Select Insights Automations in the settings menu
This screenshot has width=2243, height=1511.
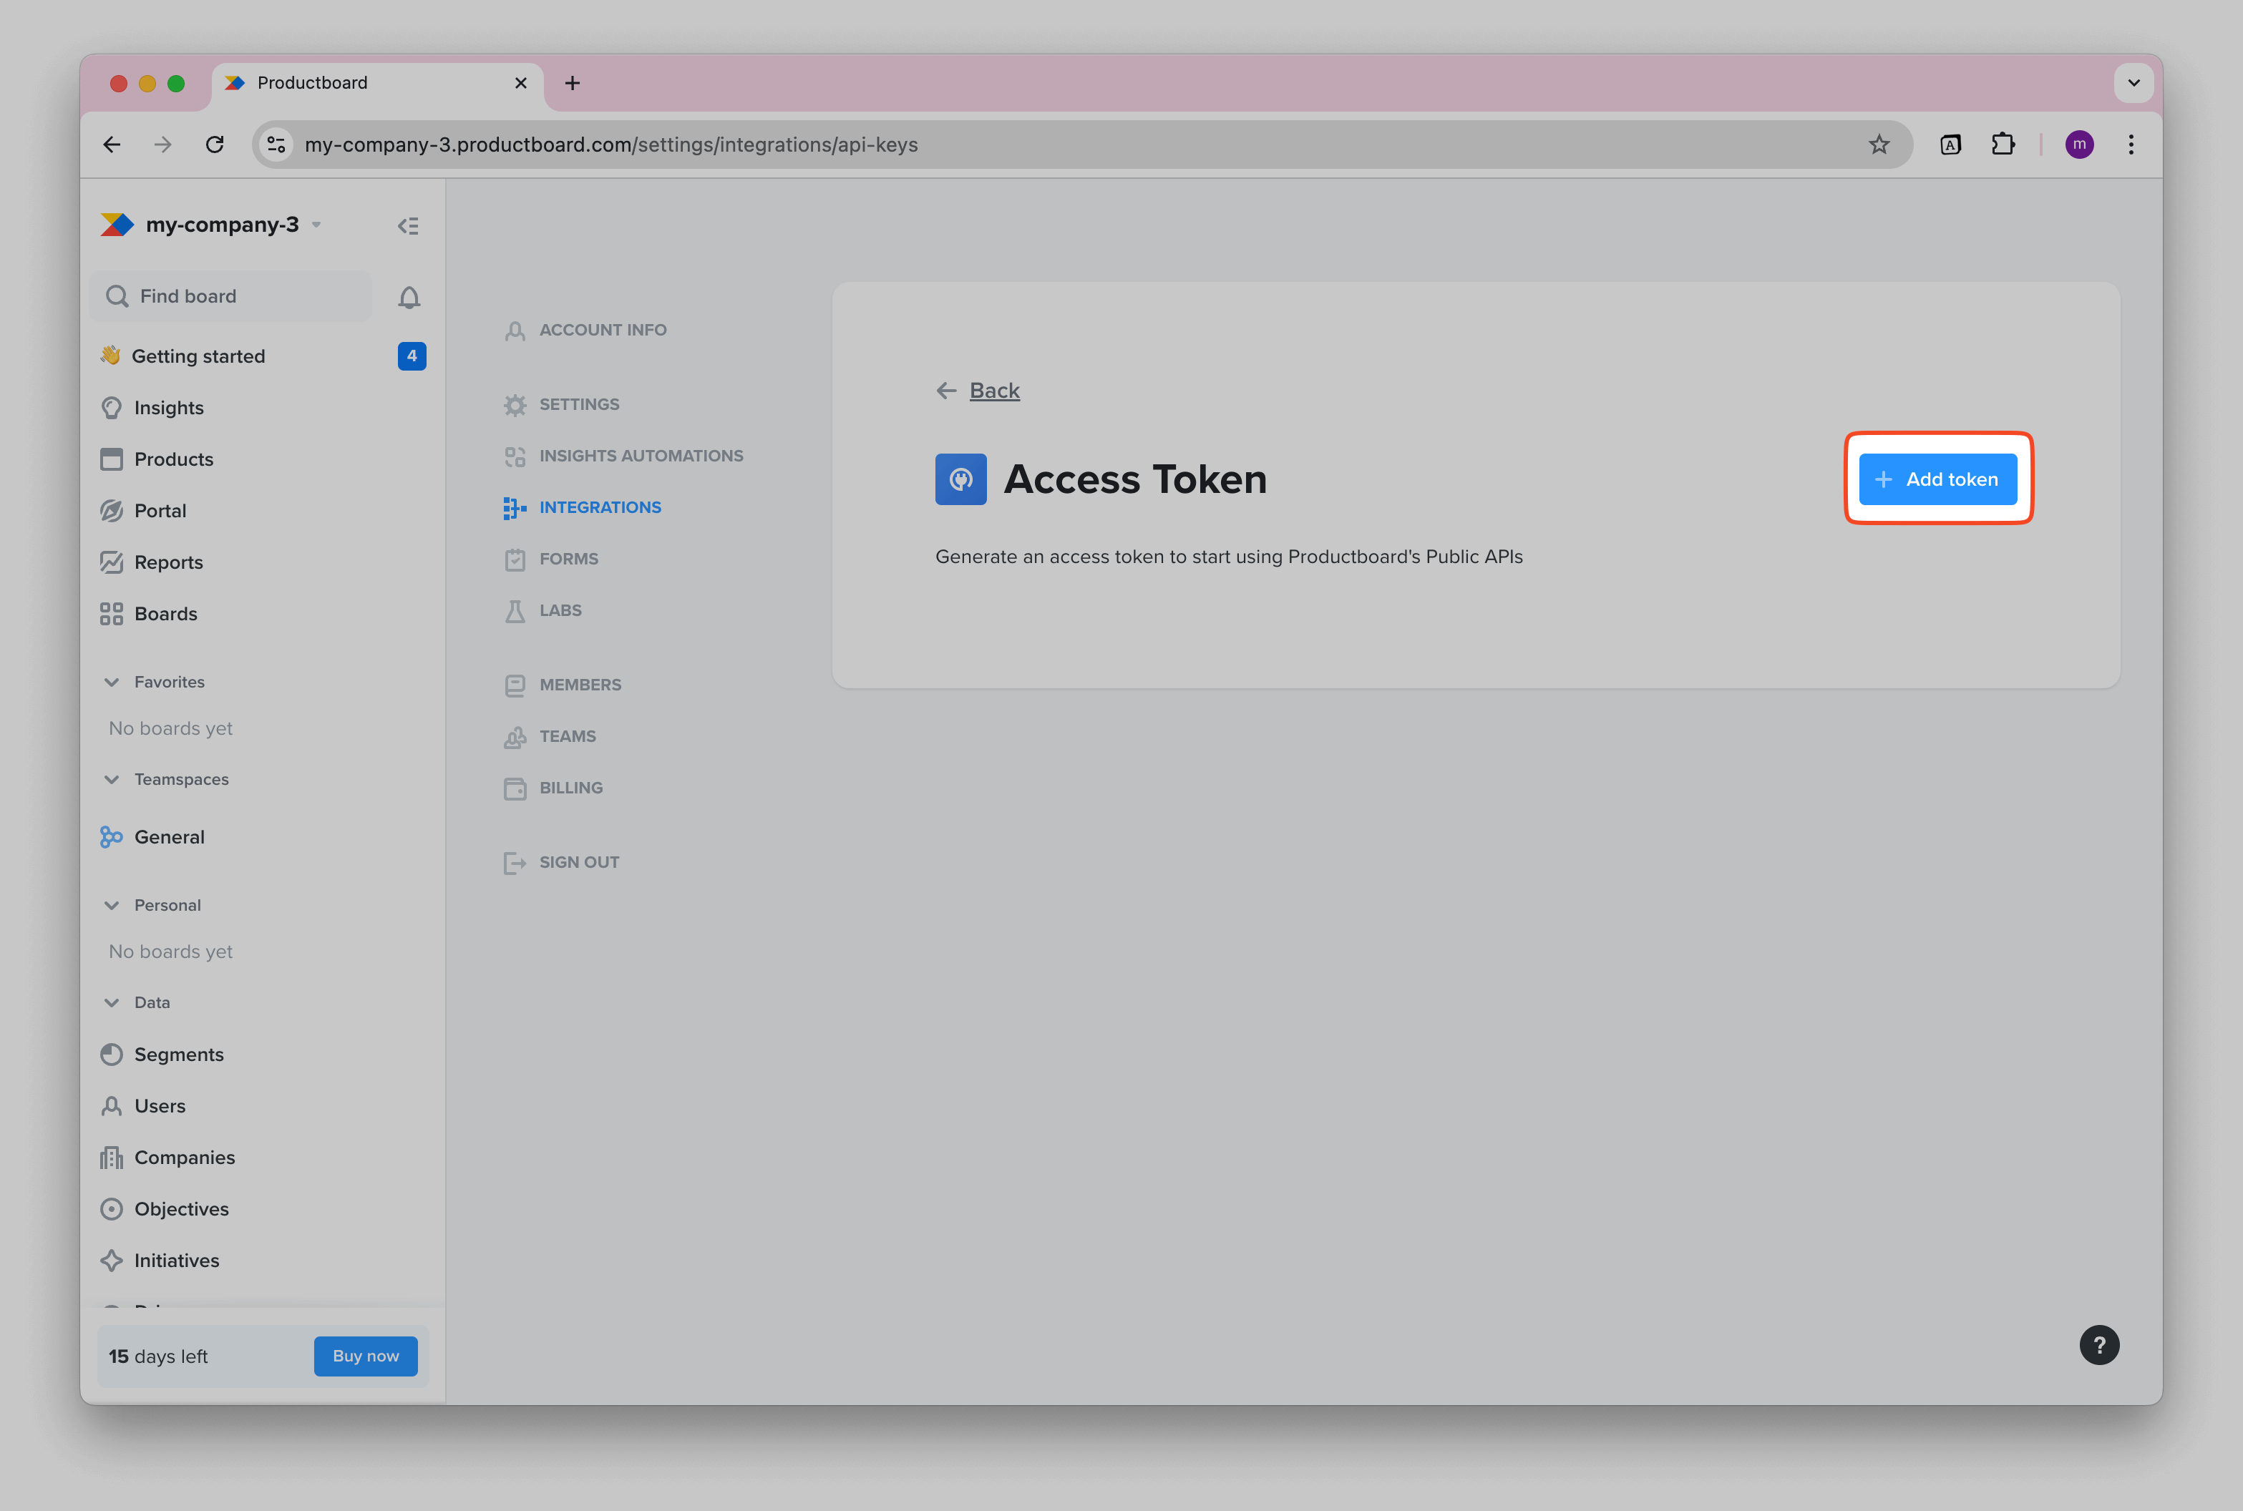click(x=640, y=456)
